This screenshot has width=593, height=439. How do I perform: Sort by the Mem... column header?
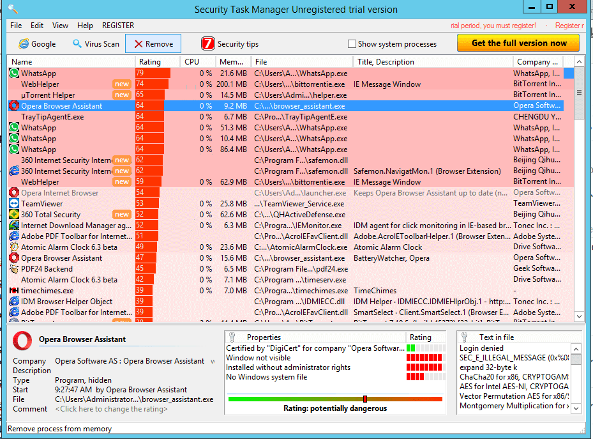coord(234,62)
